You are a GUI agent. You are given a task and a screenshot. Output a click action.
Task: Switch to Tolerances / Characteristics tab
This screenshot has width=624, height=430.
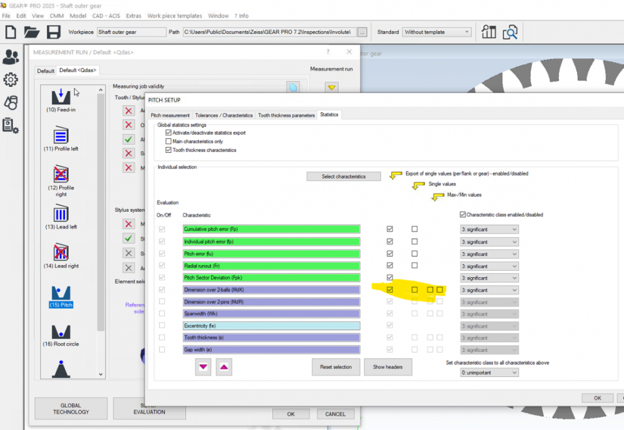pos(224,115)
